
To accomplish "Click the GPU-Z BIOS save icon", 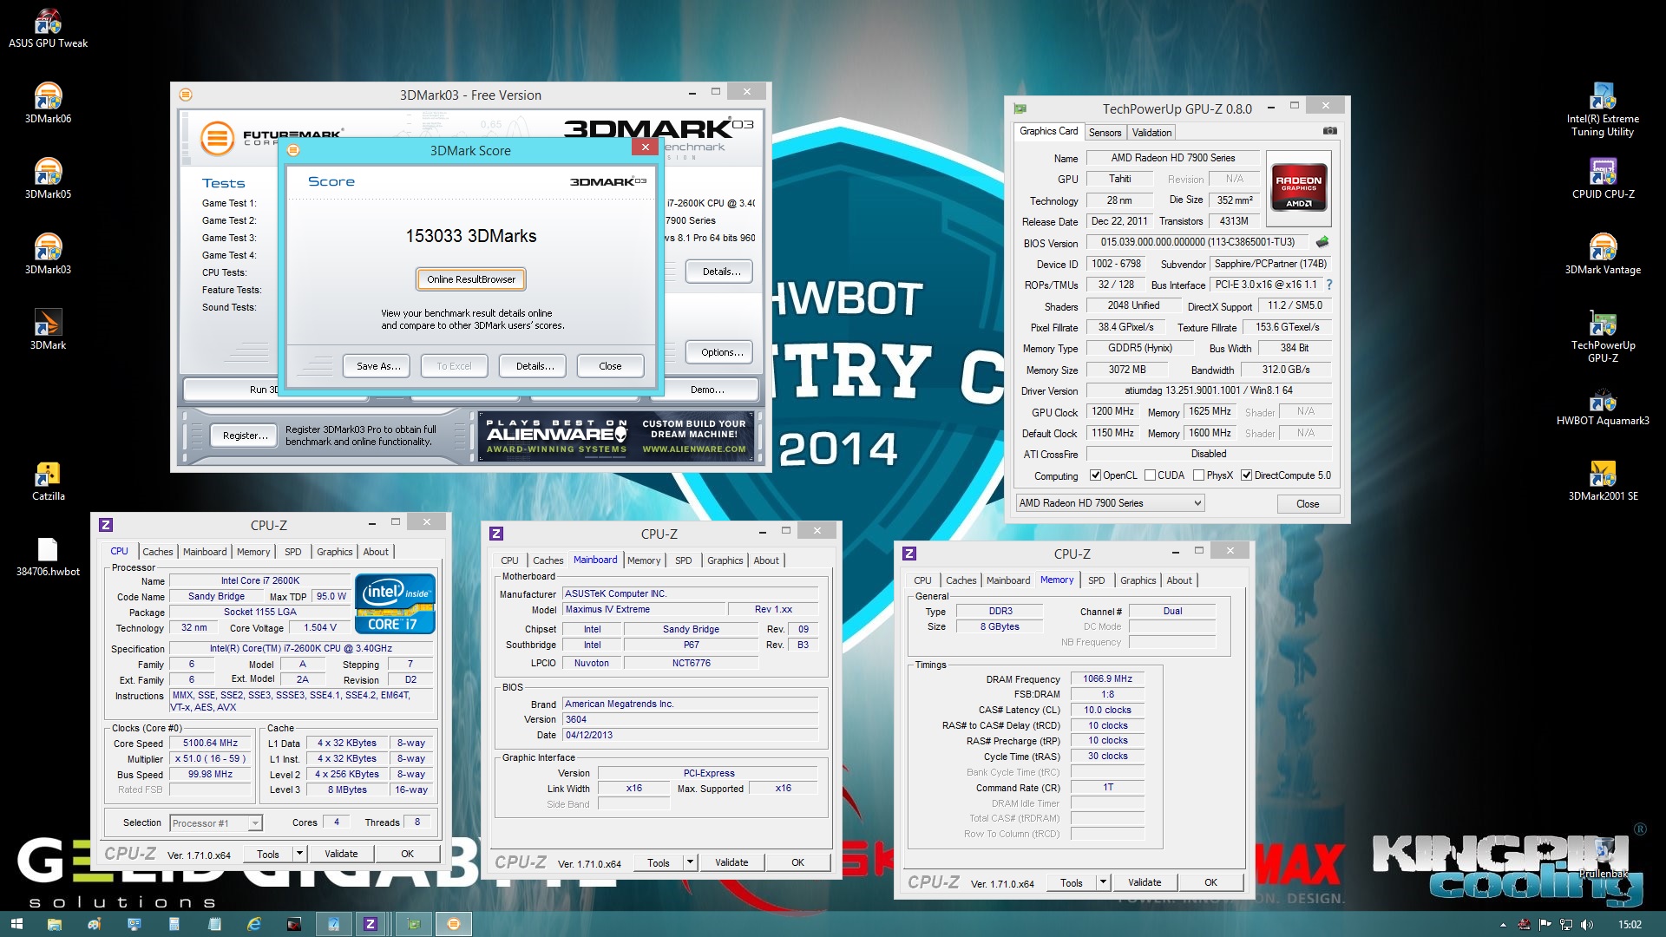I will point(1322,242).
